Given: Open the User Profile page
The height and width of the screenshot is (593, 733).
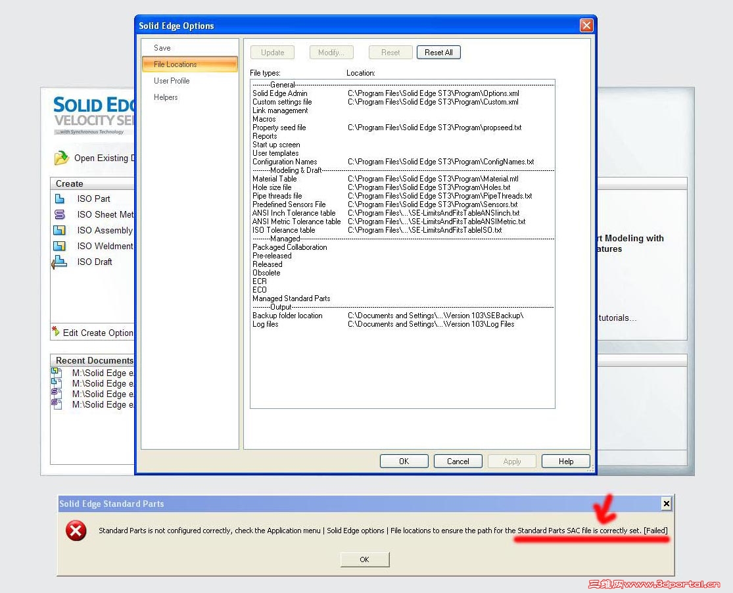Looking at the screenshot, I should point(190,80).
